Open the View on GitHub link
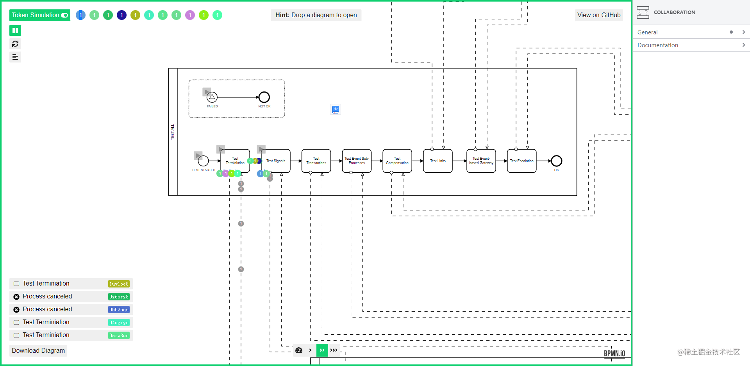The image size is (750, 366). point(599,15)
